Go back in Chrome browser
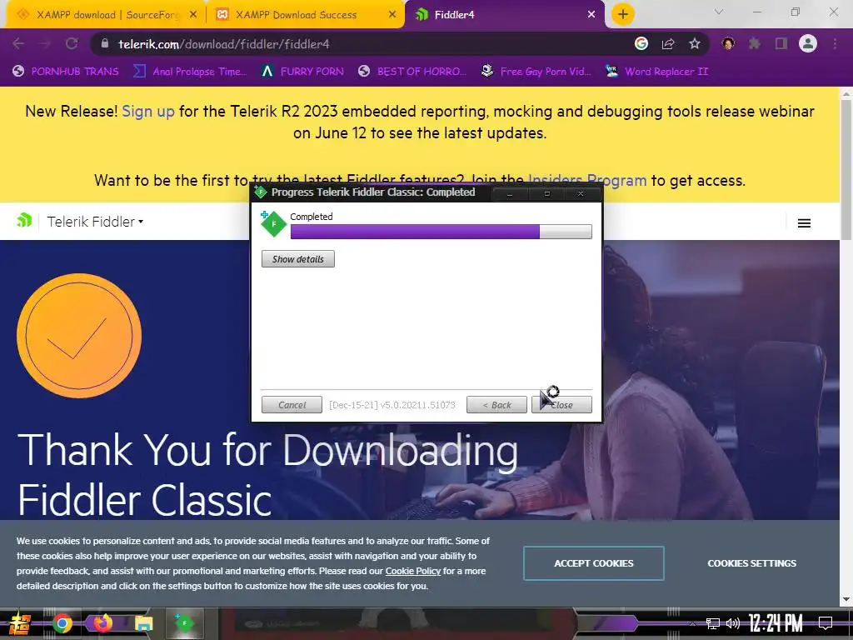853x640 pixels. point(18,43)
